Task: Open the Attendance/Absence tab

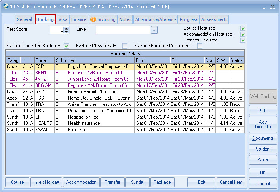Action: pos(155,19)
